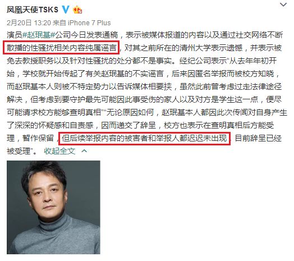Open the post timestamp 2月20日 13:20
The image size is (294, 261).
point(29,22)
